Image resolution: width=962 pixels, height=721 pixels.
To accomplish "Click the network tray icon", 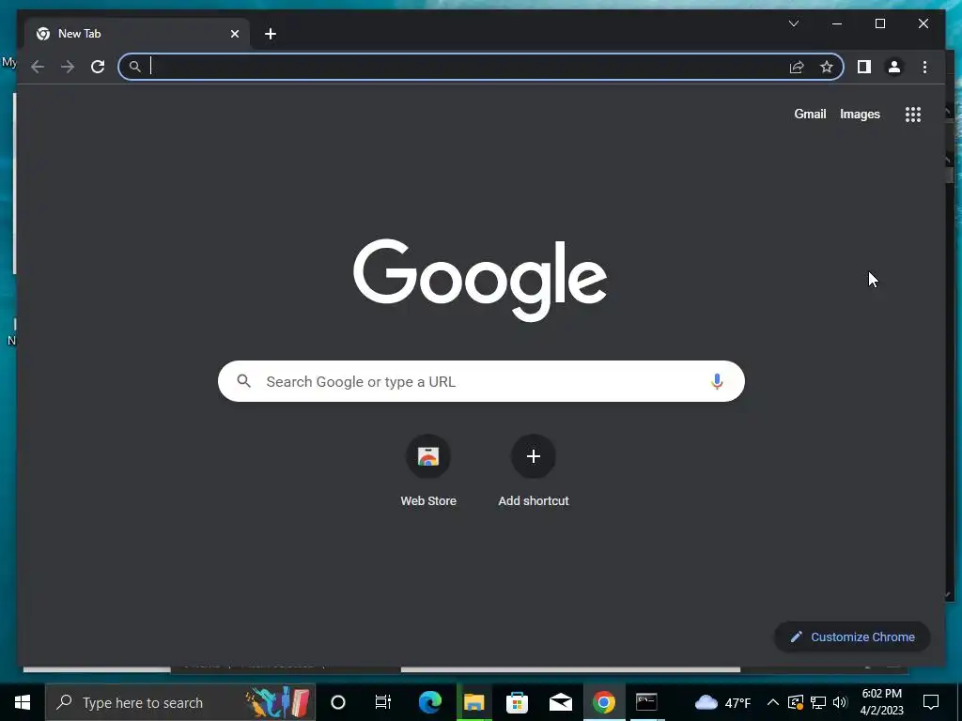I will (818, 702).
